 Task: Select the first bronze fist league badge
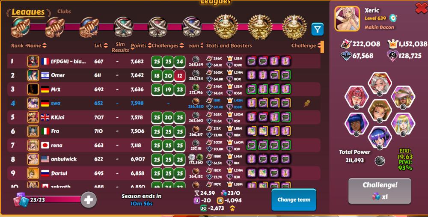click(21, 27)
